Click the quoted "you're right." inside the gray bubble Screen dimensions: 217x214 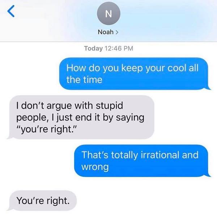tap(47, 130)
